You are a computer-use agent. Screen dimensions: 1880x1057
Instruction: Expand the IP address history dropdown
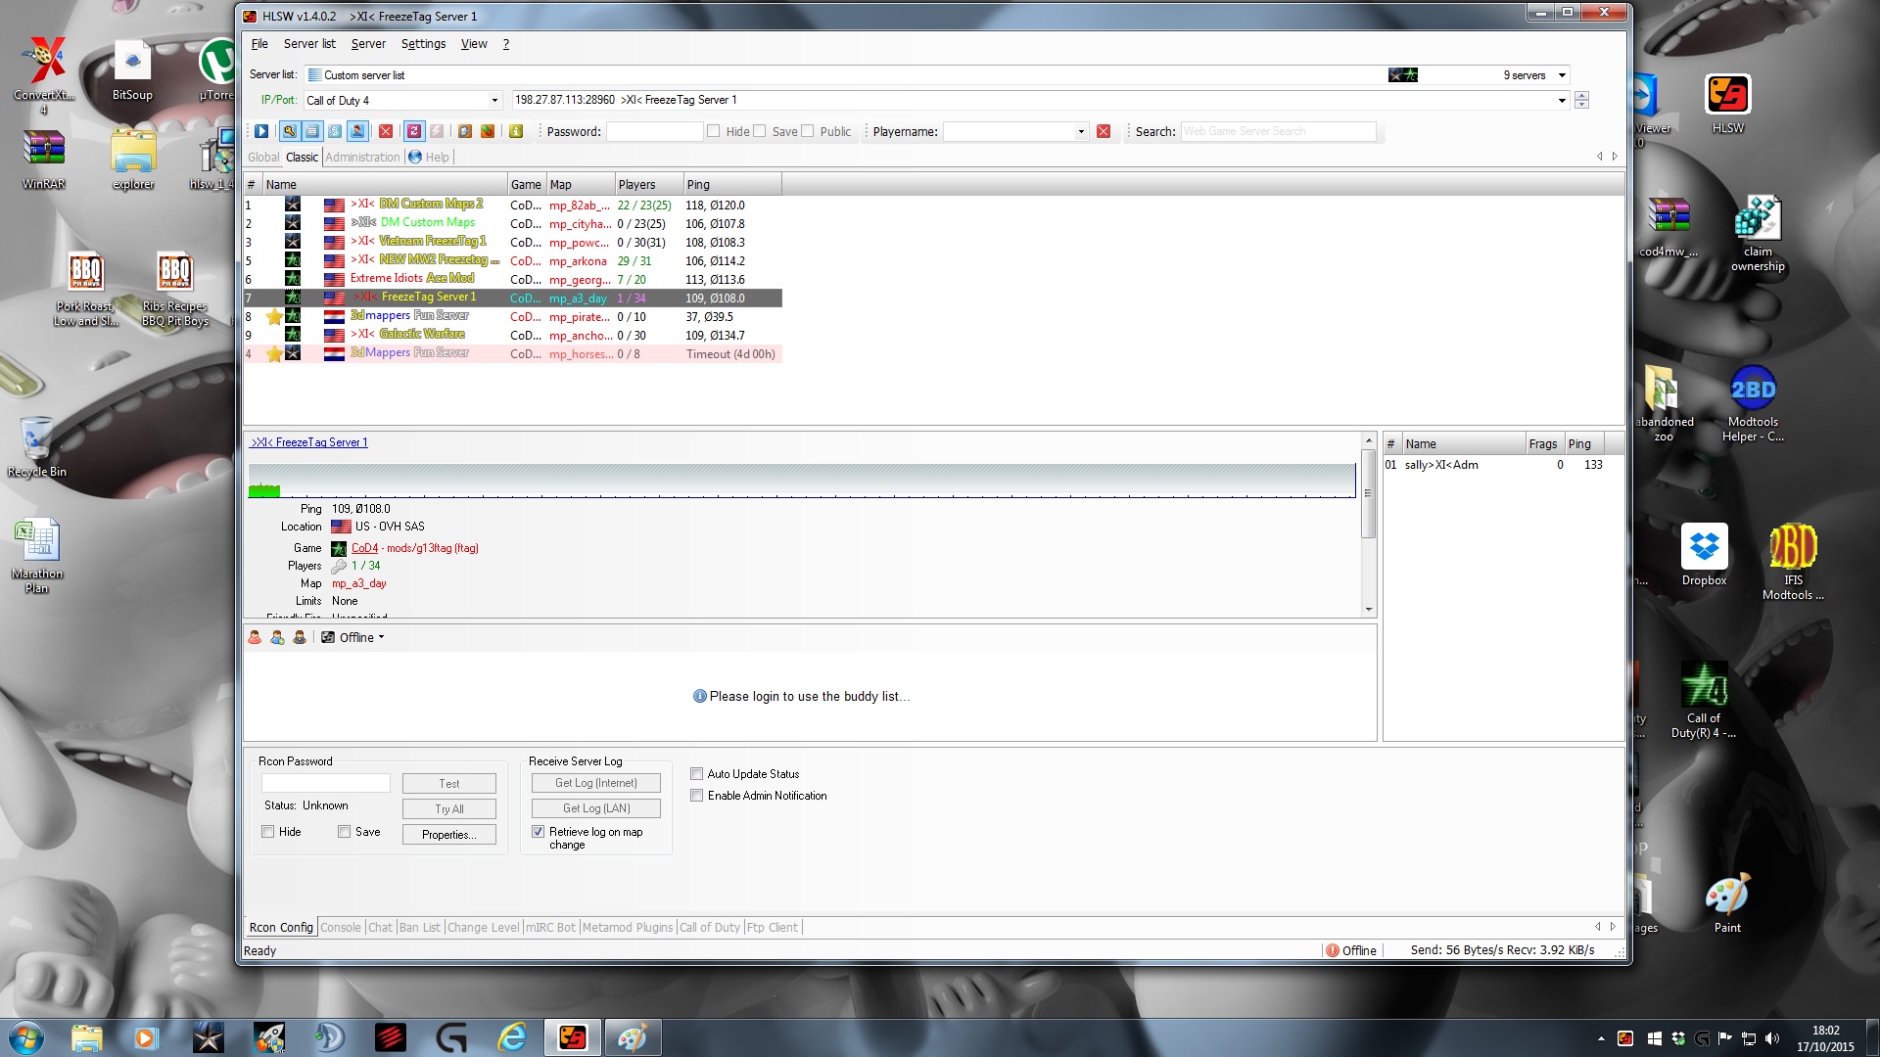click(x=1562, y=101)
